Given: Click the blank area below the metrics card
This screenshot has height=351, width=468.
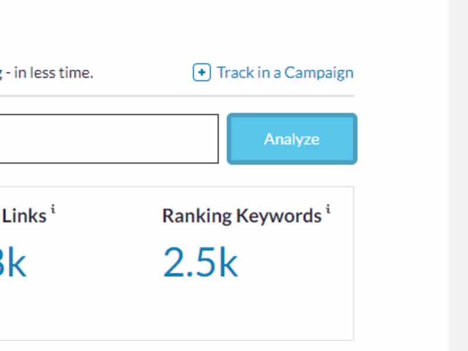Looking at the screenshot, I should pos(175,346).
